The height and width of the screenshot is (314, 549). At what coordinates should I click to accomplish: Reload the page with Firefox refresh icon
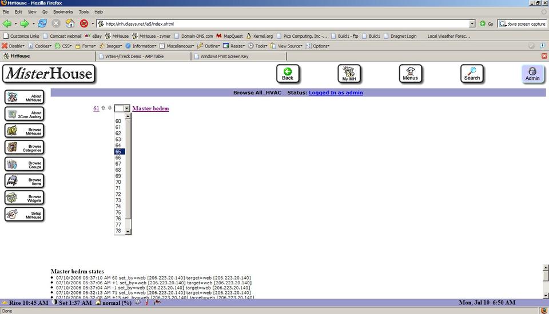[42, 23]
